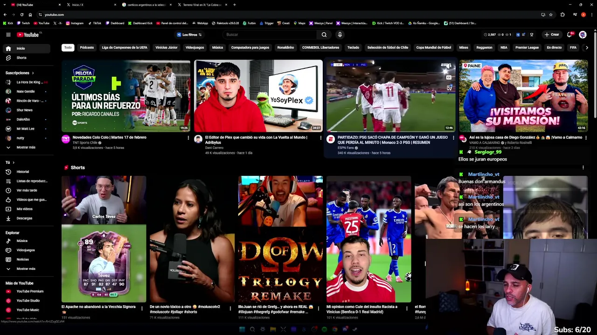Open Ver más tarde list
The image size is (597, 335).
pos(27,190)
